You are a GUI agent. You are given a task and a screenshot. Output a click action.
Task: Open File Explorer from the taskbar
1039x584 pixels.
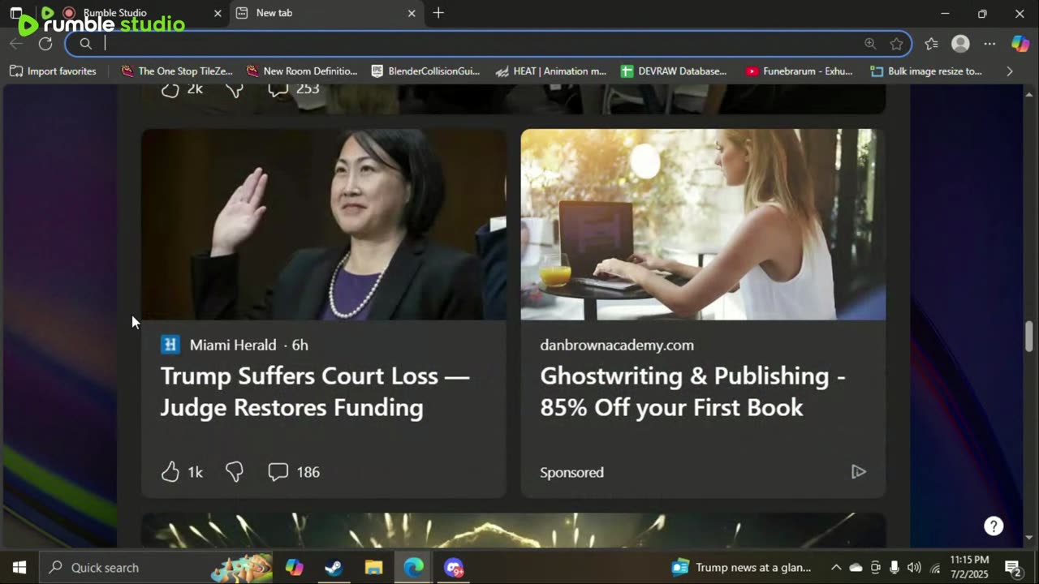[x=373, y=568]
